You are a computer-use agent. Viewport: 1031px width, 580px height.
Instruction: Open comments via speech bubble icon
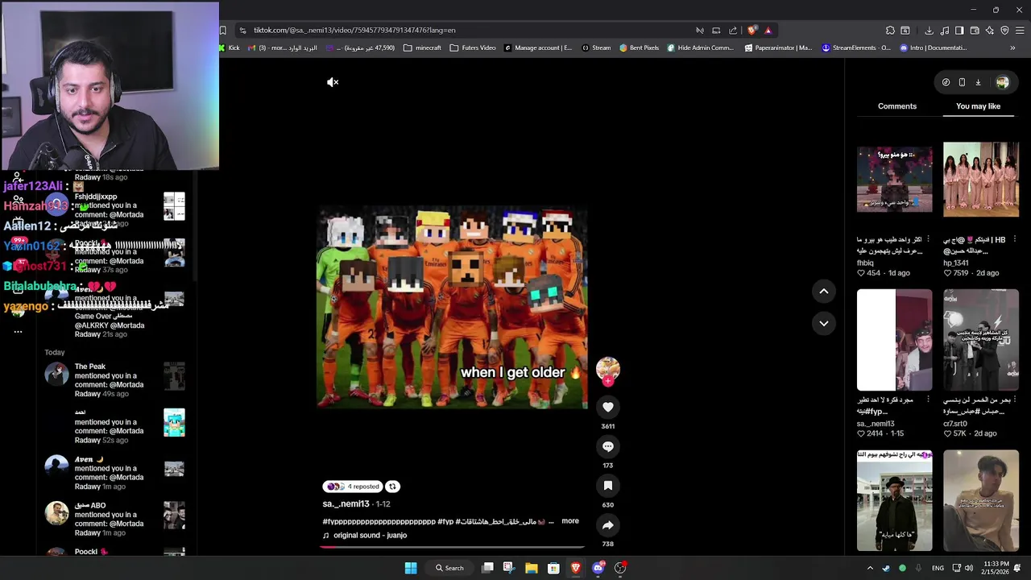(608, 446)
